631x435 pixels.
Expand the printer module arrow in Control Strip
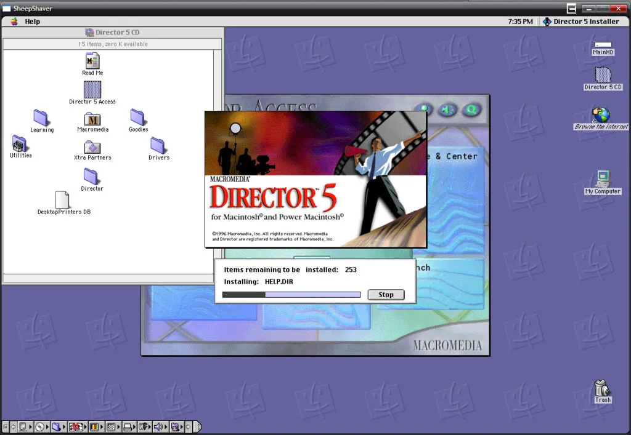click(x=134, y=426)
